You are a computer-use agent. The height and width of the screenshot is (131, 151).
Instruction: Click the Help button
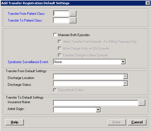(14, 122)
